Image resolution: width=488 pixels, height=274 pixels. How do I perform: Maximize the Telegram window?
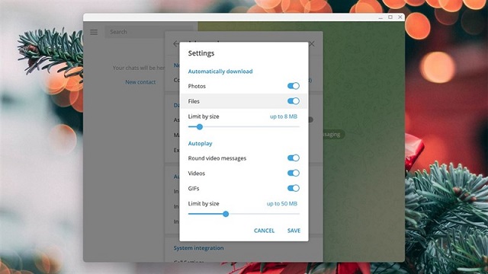pos(390,18)
